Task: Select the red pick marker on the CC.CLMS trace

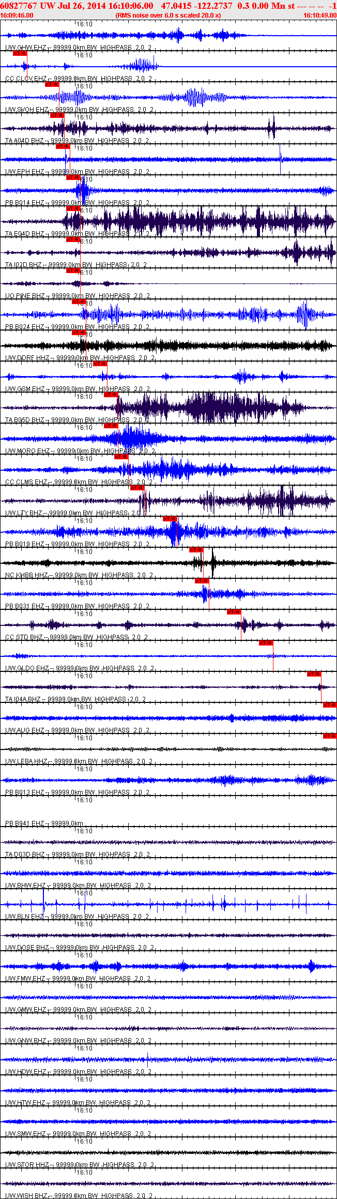Action: pyautogui.click(x=121, y=457)
